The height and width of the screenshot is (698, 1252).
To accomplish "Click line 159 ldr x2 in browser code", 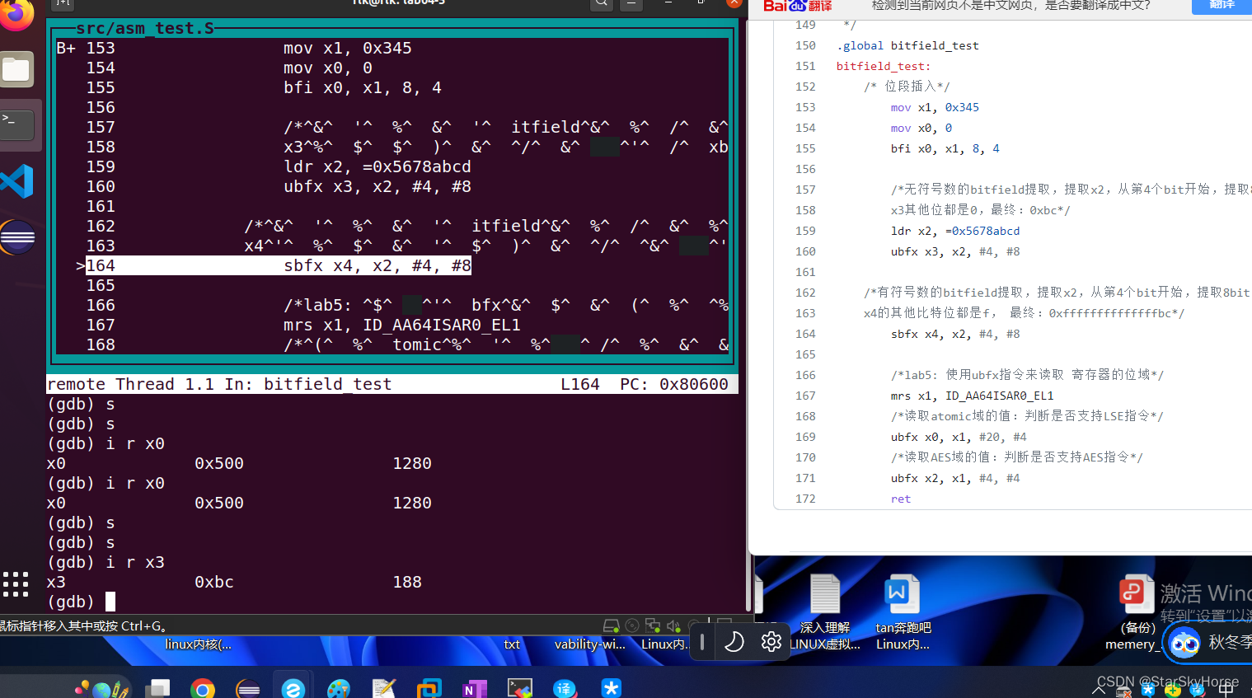I will pyautogui.click(x=955, y=231).
